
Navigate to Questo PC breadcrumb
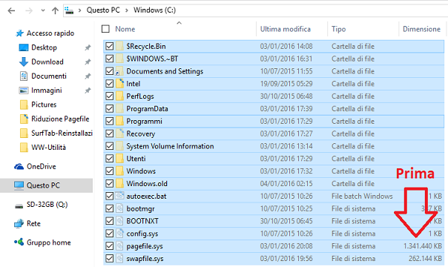(103, 10)
